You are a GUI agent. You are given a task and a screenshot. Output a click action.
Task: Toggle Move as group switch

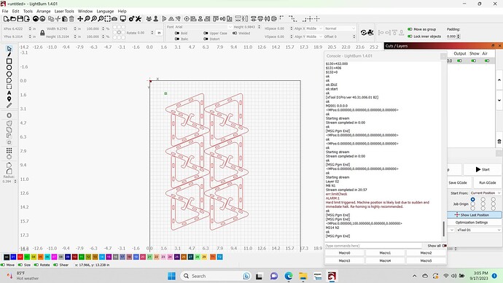tap(410, 29)
